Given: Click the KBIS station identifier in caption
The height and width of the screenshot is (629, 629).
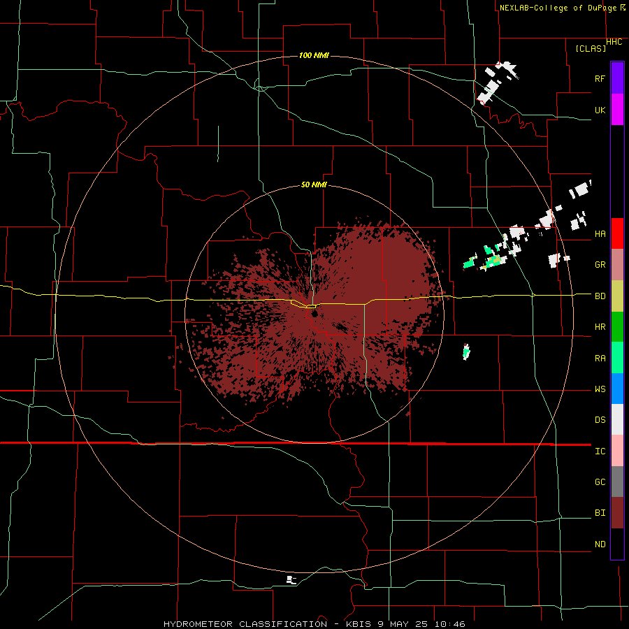Looking at the screenshot, I should pos(359,624).
